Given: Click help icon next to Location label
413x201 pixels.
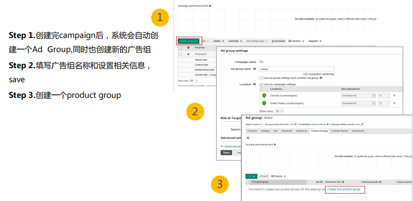Looking at the screenshot, I should coord(255,84).
